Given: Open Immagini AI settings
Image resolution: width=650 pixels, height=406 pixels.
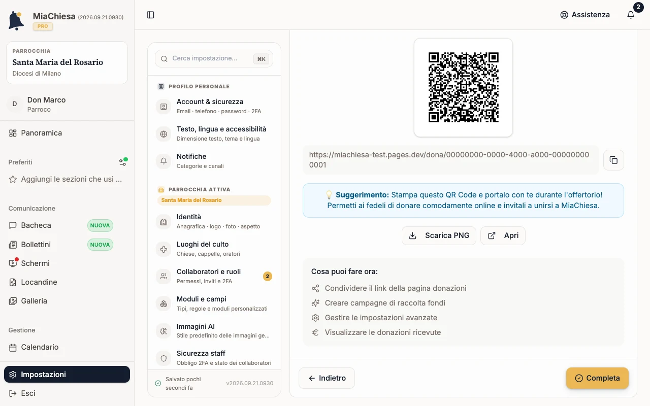Looking at the screenshot, I should click(214, 331).
